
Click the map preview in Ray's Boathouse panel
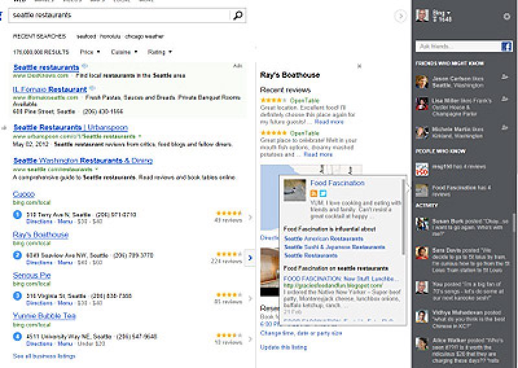269,198
